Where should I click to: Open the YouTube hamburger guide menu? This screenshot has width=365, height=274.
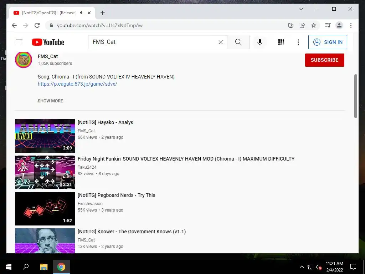click(x=19, y=42)
